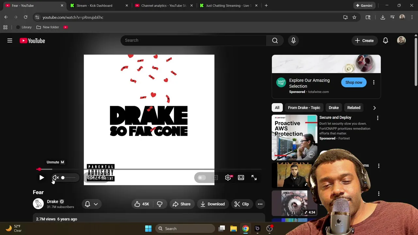Click Explore Our Amazing Selection ad title
Image resolution: width=418 pixels, height=235 pixels.
(309, 83)
